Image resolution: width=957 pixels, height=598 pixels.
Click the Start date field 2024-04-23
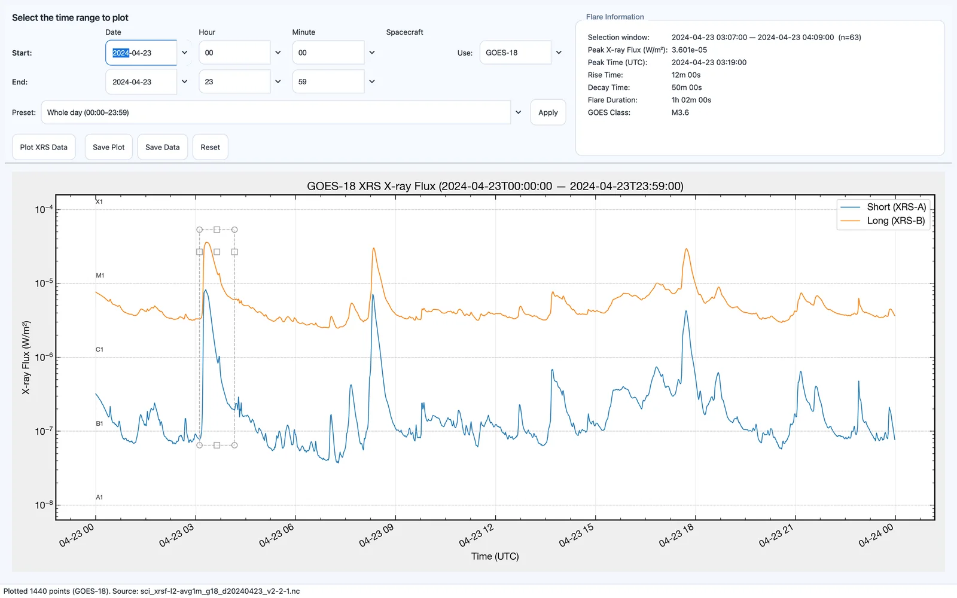141,53
